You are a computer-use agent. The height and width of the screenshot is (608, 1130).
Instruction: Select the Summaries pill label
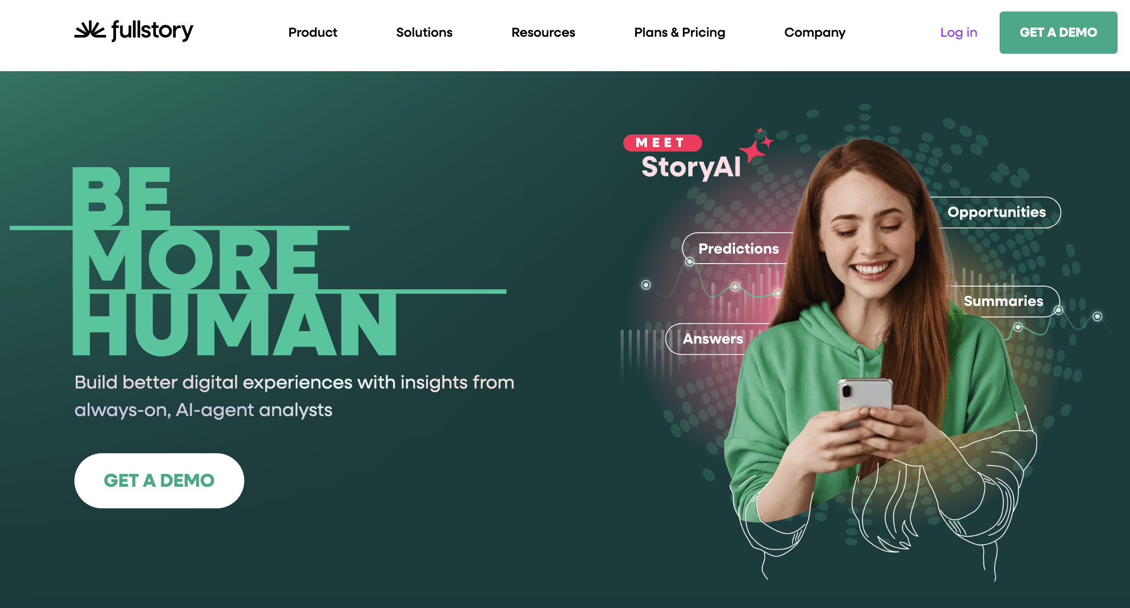pos(1003,301)
